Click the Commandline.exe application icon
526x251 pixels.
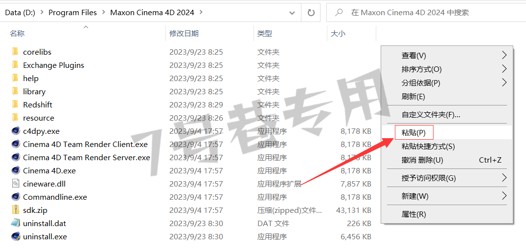point(16,197)
